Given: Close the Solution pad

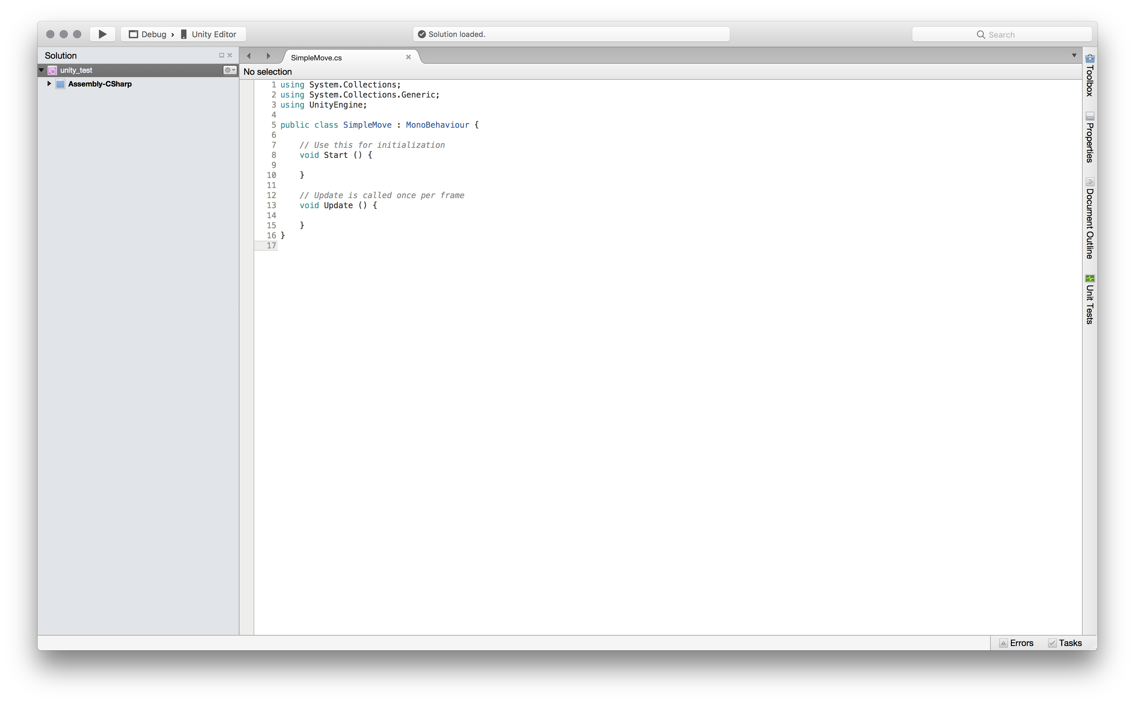Looking at the screenshot, I should click(x=230, y=55).
